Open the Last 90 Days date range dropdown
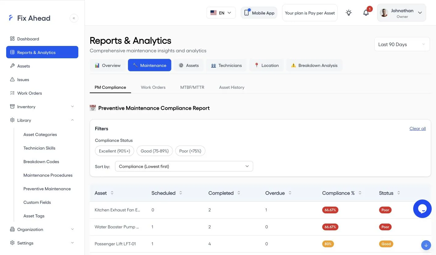436x255 pixels. tap(402, 44)
